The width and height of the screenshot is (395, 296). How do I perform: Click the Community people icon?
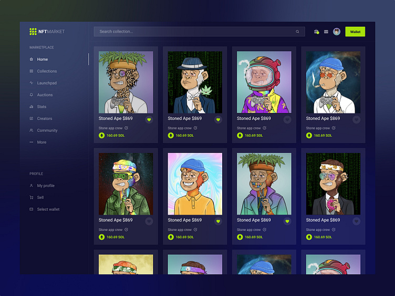coord(31,130)
